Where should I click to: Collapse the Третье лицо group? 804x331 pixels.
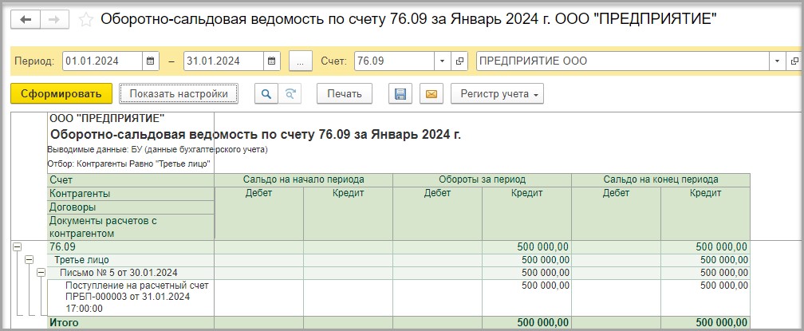pyautogui.click(x=29, y=260)
